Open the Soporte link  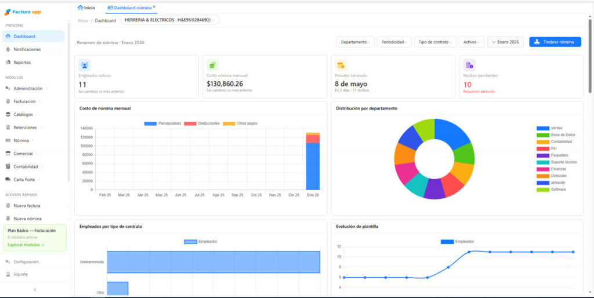[x=21, y=274]
